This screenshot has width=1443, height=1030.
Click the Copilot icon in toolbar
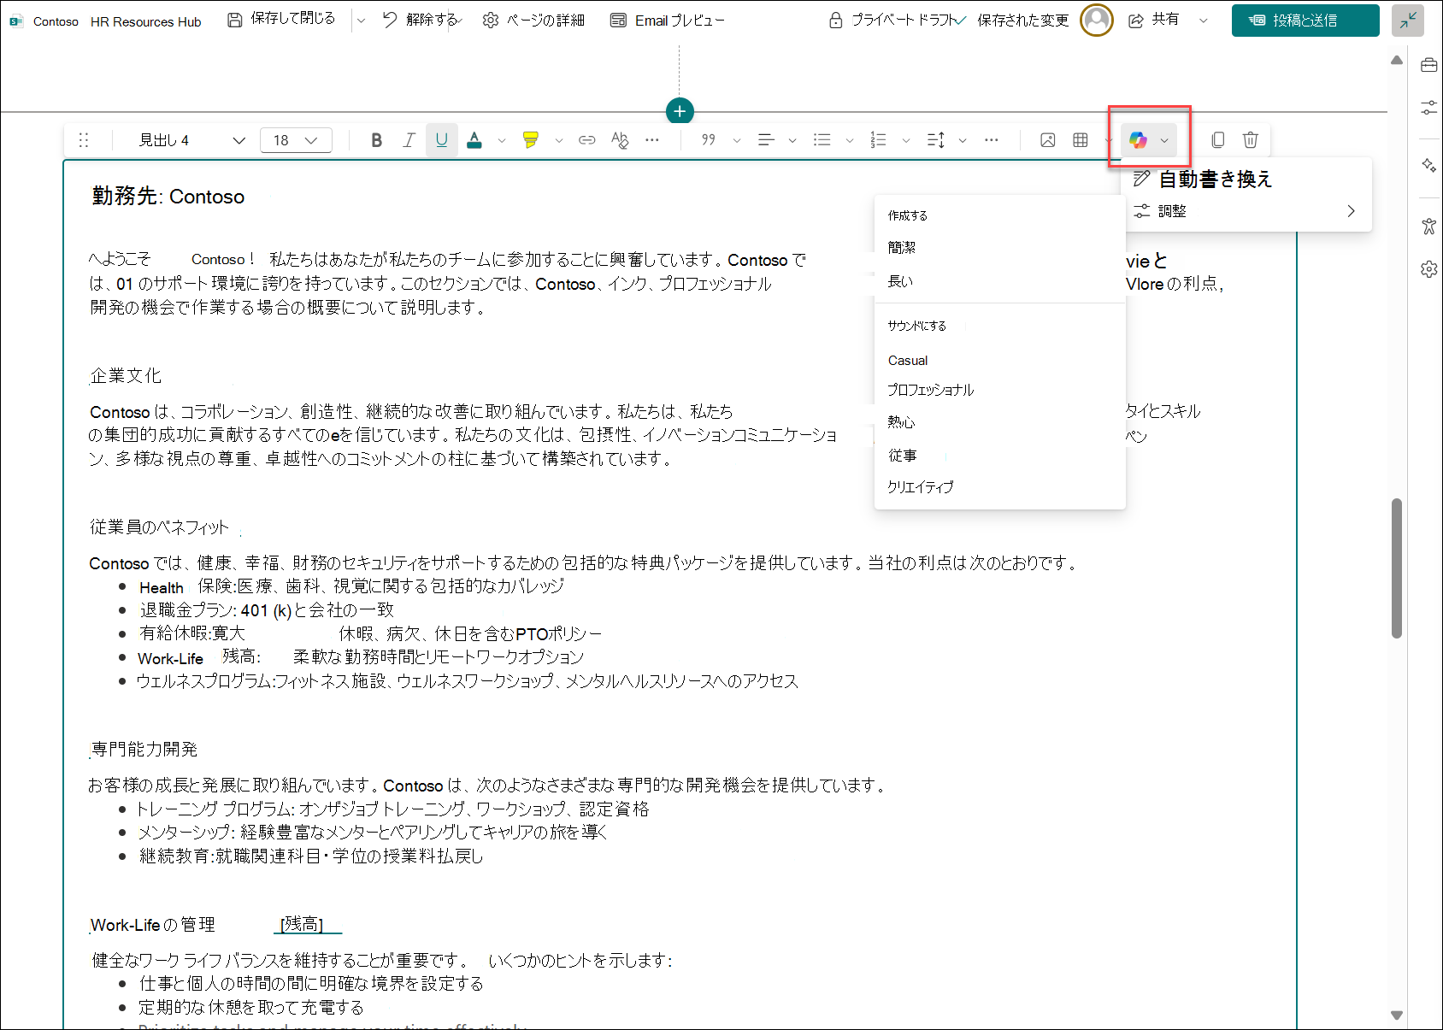(1138, 140)
